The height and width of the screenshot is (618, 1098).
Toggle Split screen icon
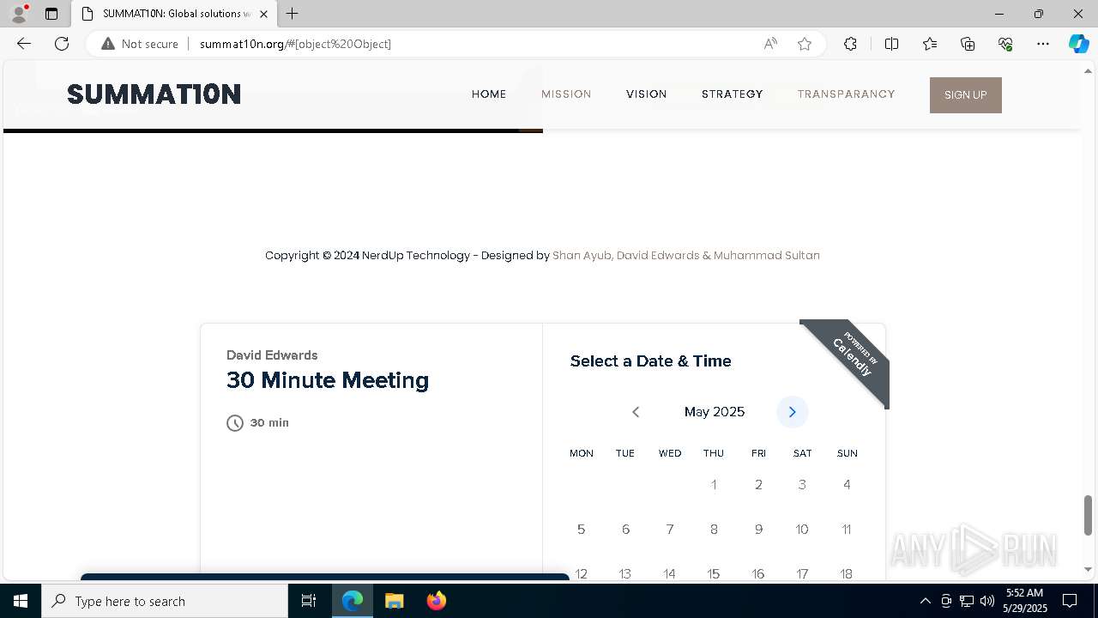click(x=891, y=44)
